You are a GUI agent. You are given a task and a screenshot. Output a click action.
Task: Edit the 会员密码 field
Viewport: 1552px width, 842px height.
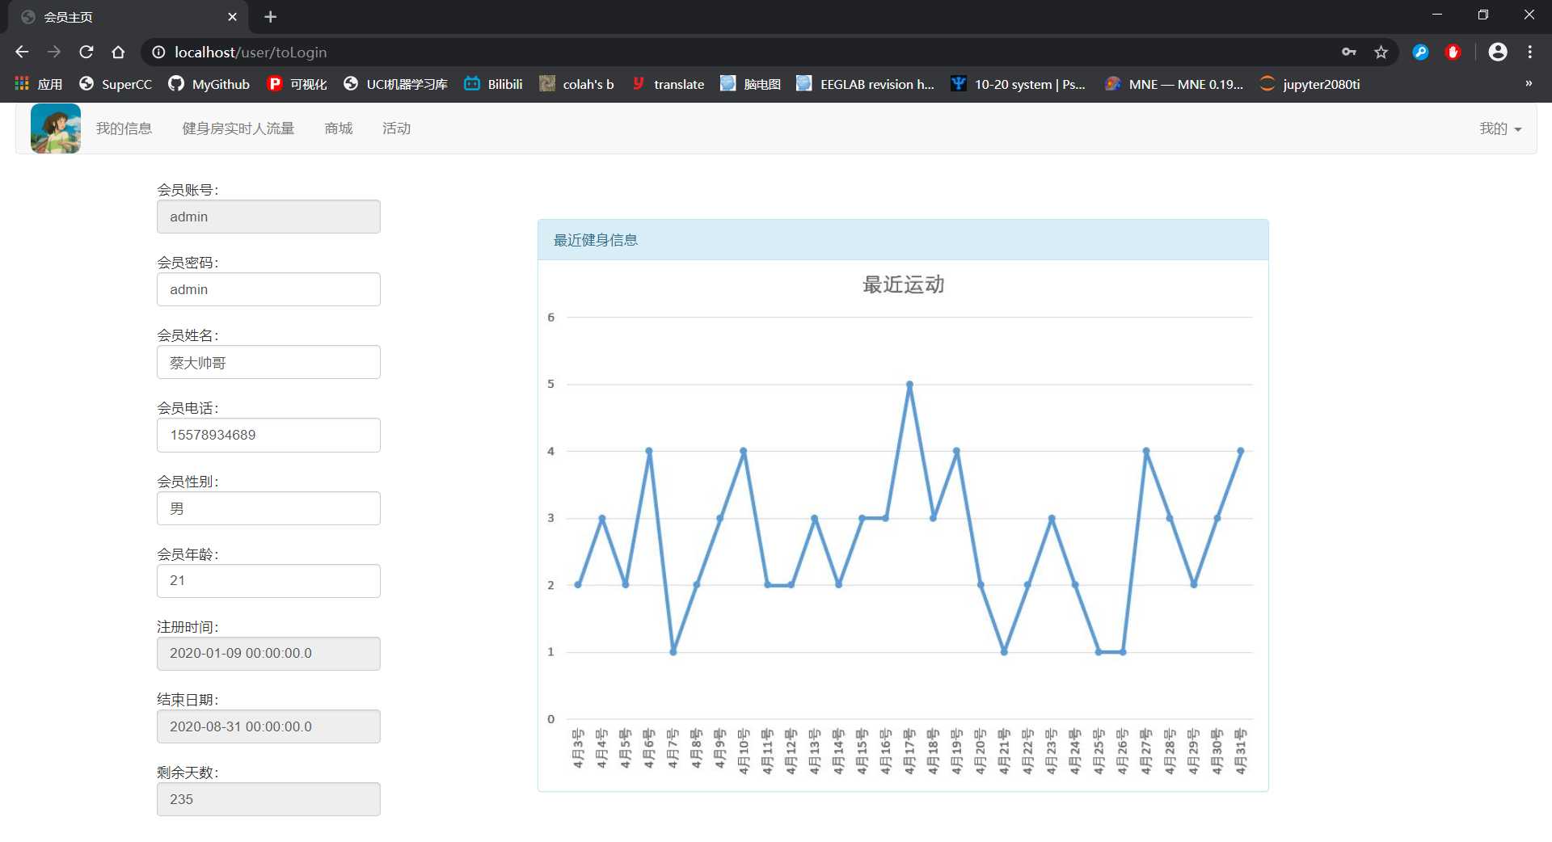tap(268, 289)
